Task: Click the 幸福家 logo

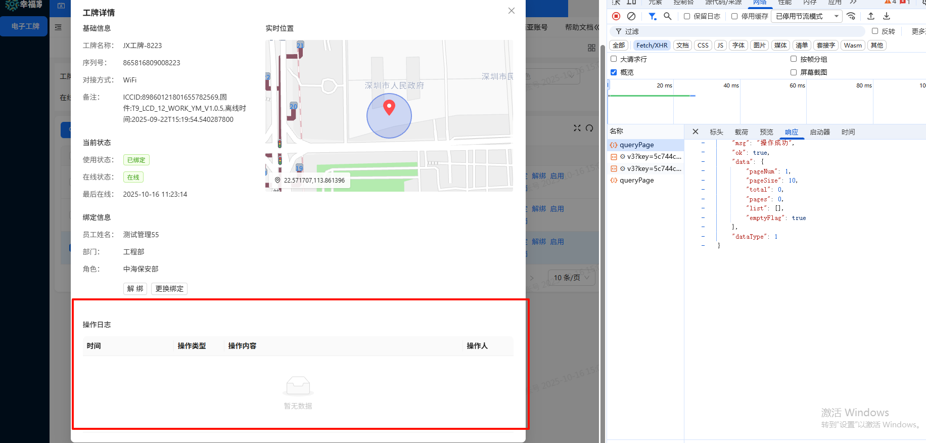Action: (24, 5)
